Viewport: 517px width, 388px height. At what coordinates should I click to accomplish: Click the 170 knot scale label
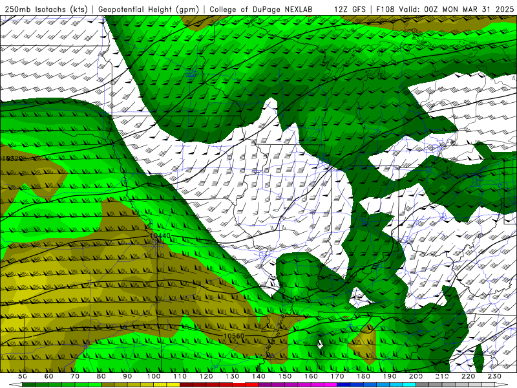click(337, 376)
